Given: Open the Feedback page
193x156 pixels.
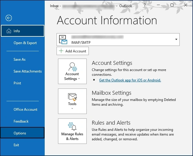Looking at the screenshot, I should (x=21, y=121).
